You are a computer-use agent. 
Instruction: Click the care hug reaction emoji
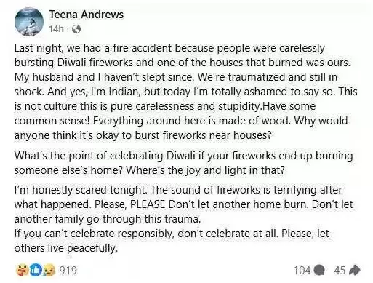(23, 271)
